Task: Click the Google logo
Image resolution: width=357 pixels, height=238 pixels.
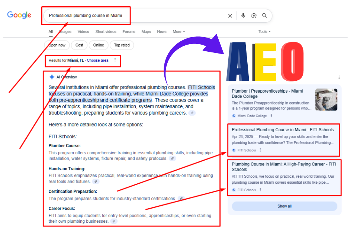Action: (x=19, y=15)
